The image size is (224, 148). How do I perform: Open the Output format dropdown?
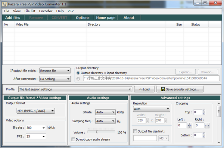point(36,111)
